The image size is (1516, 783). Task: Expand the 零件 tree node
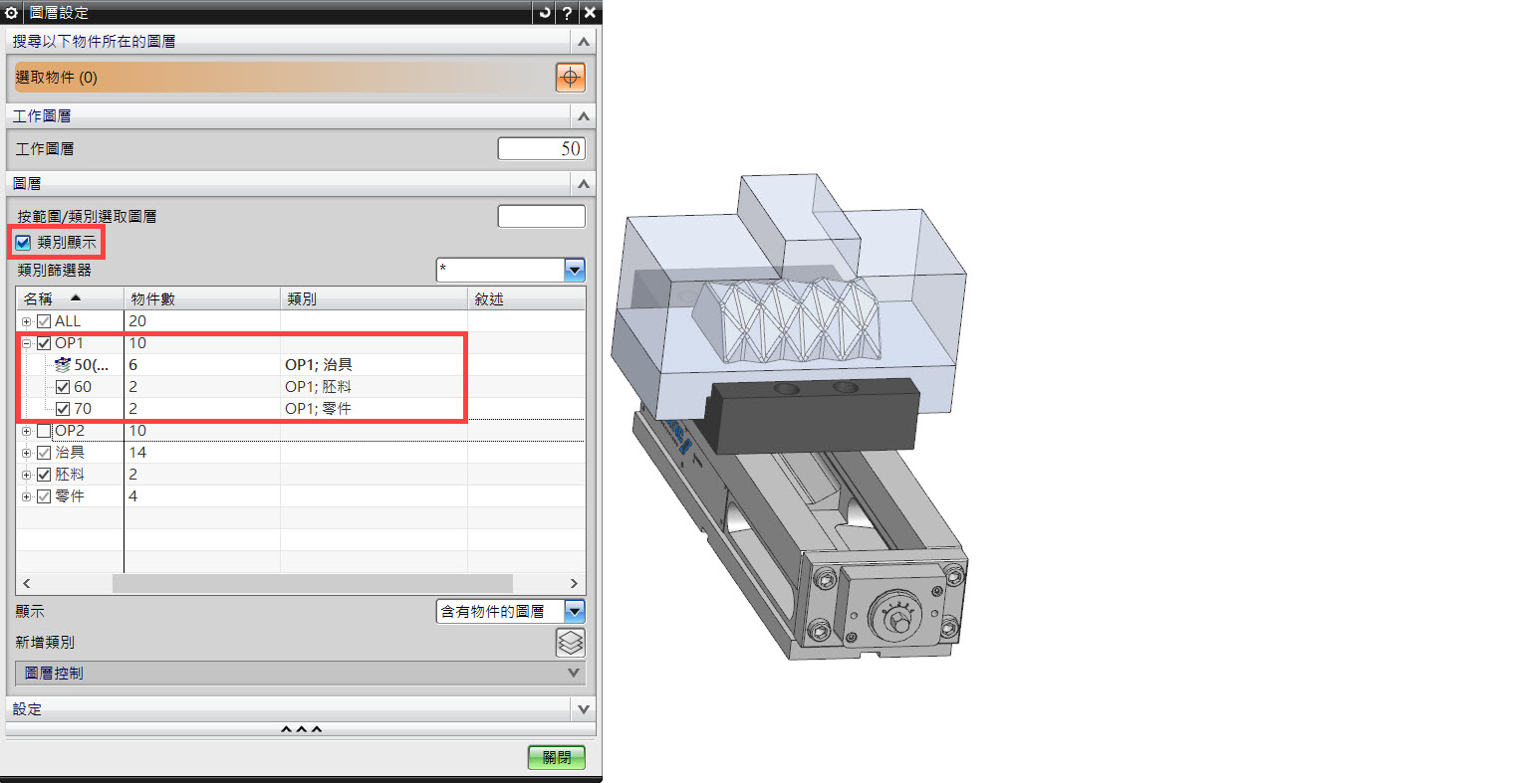coord(27,496)
